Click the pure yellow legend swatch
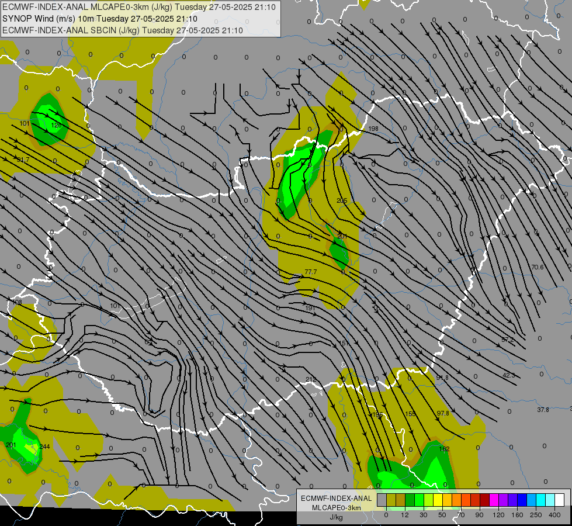The width and height of the screenshot is (572, 526). [438, 500]
